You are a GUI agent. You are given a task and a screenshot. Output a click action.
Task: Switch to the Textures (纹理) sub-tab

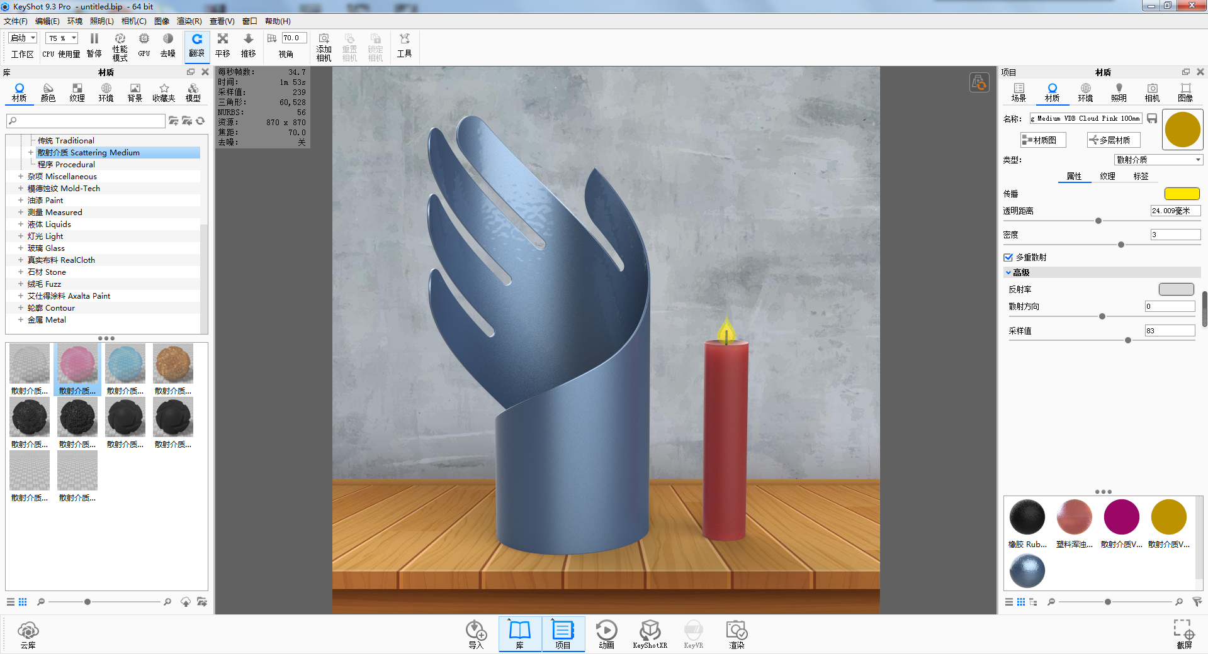pyautogui.click(x=1107, y=177)
